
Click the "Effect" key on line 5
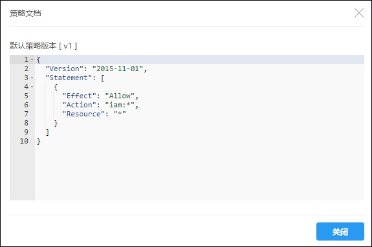tap(79, 96)
